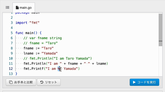Place cursor after "Yamada" on line 9
Screen dimensions: 165x92
click(57, 53)
